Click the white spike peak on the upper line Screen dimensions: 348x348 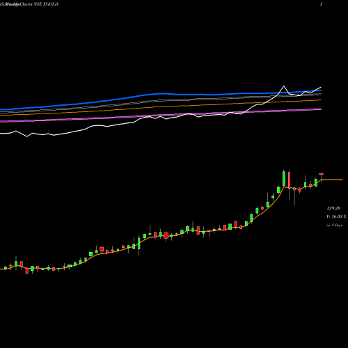pyautogui.click(x=283, y=86)
